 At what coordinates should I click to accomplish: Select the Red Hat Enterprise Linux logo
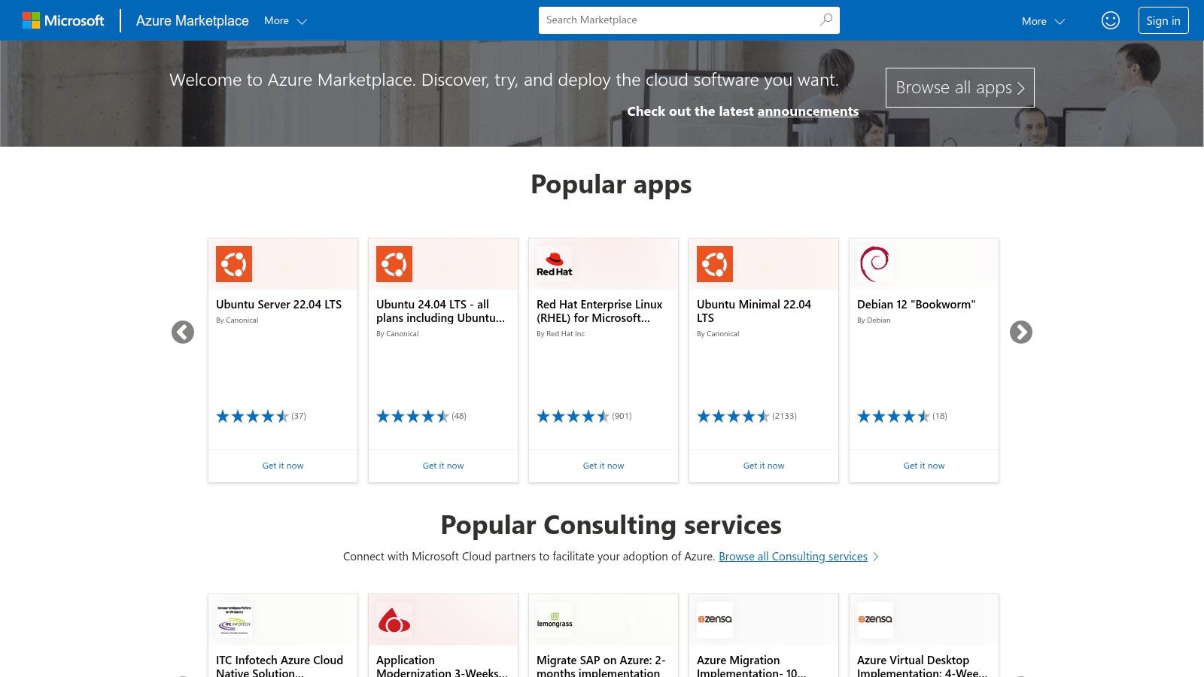555,263
